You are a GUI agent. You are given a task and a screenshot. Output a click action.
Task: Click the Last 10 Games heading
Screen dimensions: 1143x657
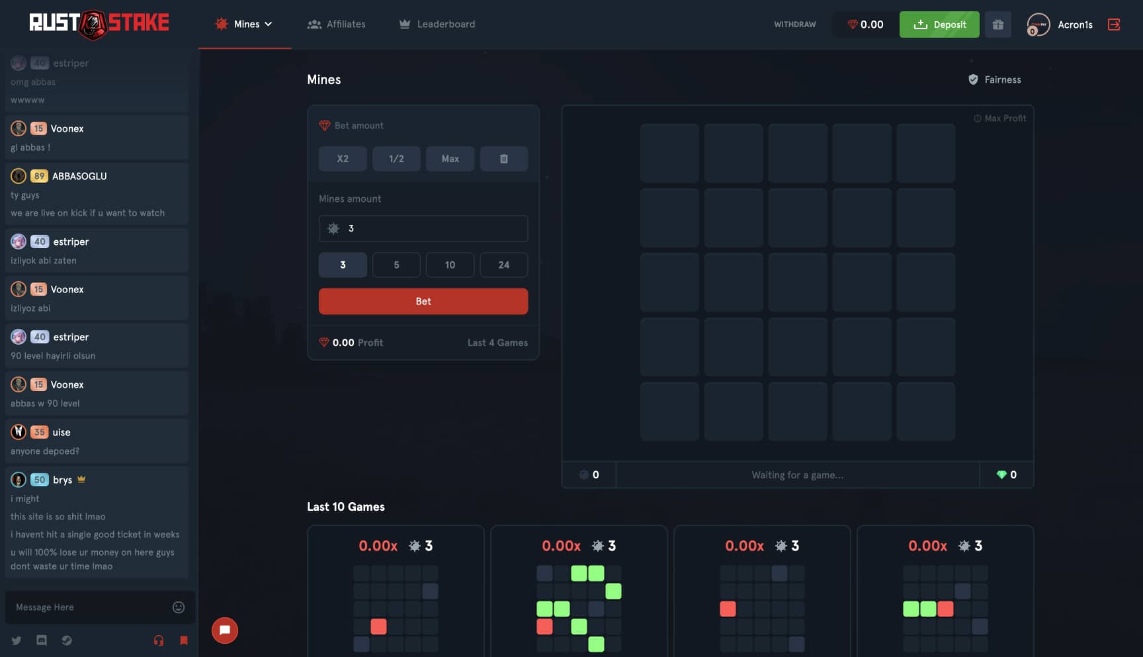(x=346, y=507)
